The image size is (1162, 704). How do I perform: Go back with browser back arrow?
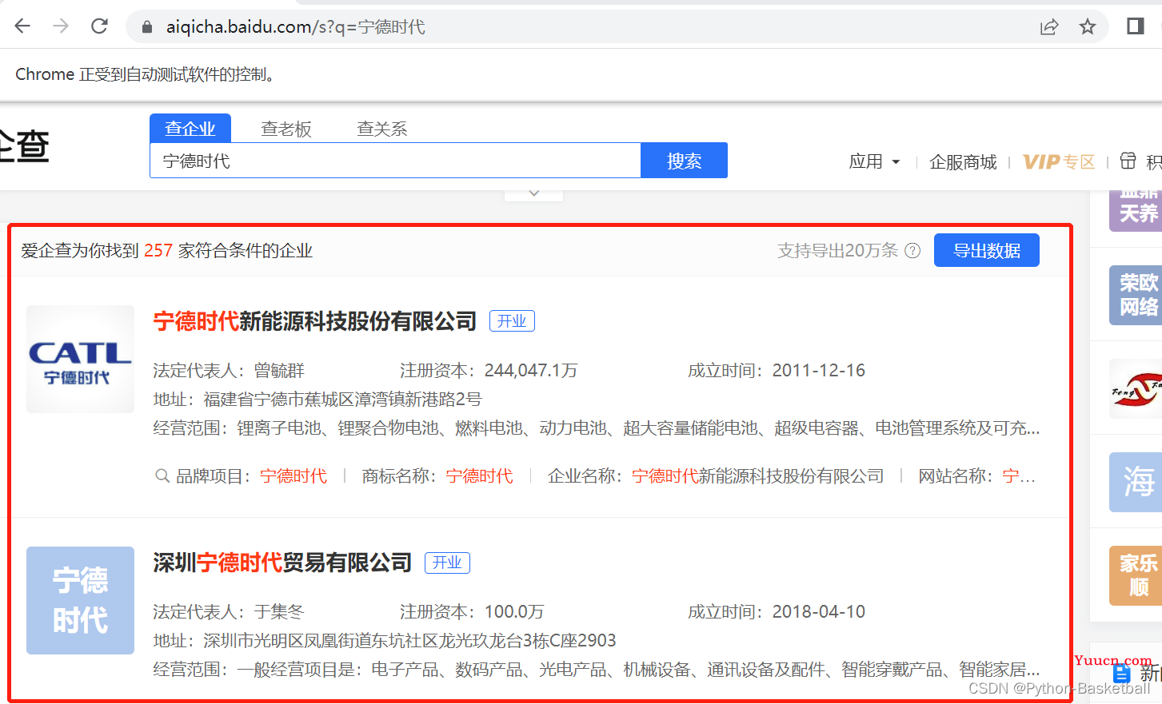click(x=22, y=26)
